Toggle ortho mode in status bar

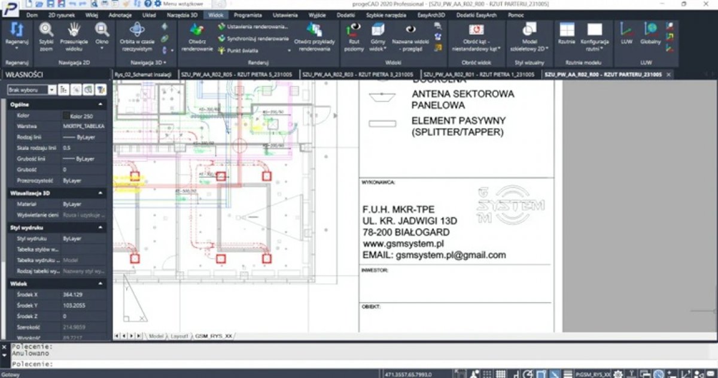point(516,374)
